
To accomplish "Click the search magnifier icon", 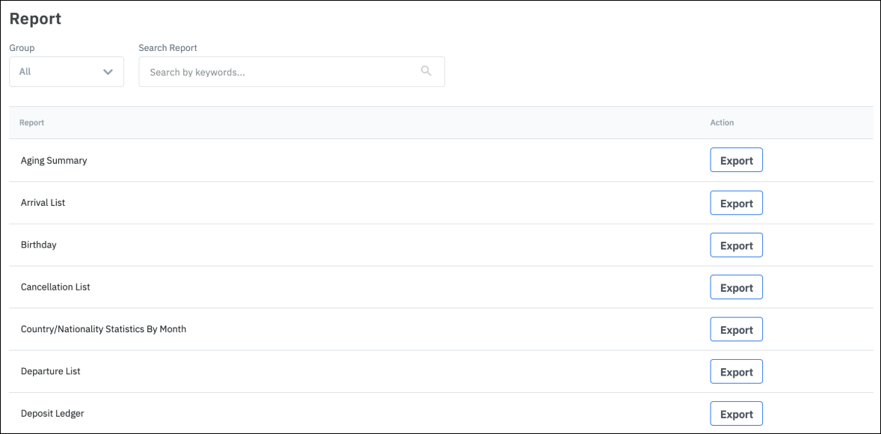I will point(426,71).
